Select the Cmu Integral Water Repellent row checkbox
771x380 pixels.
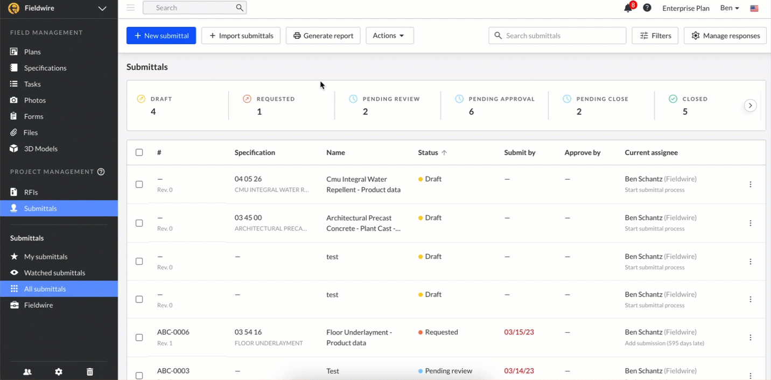pos(139,184)
